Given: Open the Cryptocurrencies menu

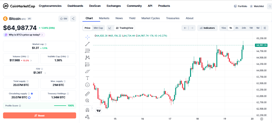Looking at the screenshot, I should pos(50,6).
